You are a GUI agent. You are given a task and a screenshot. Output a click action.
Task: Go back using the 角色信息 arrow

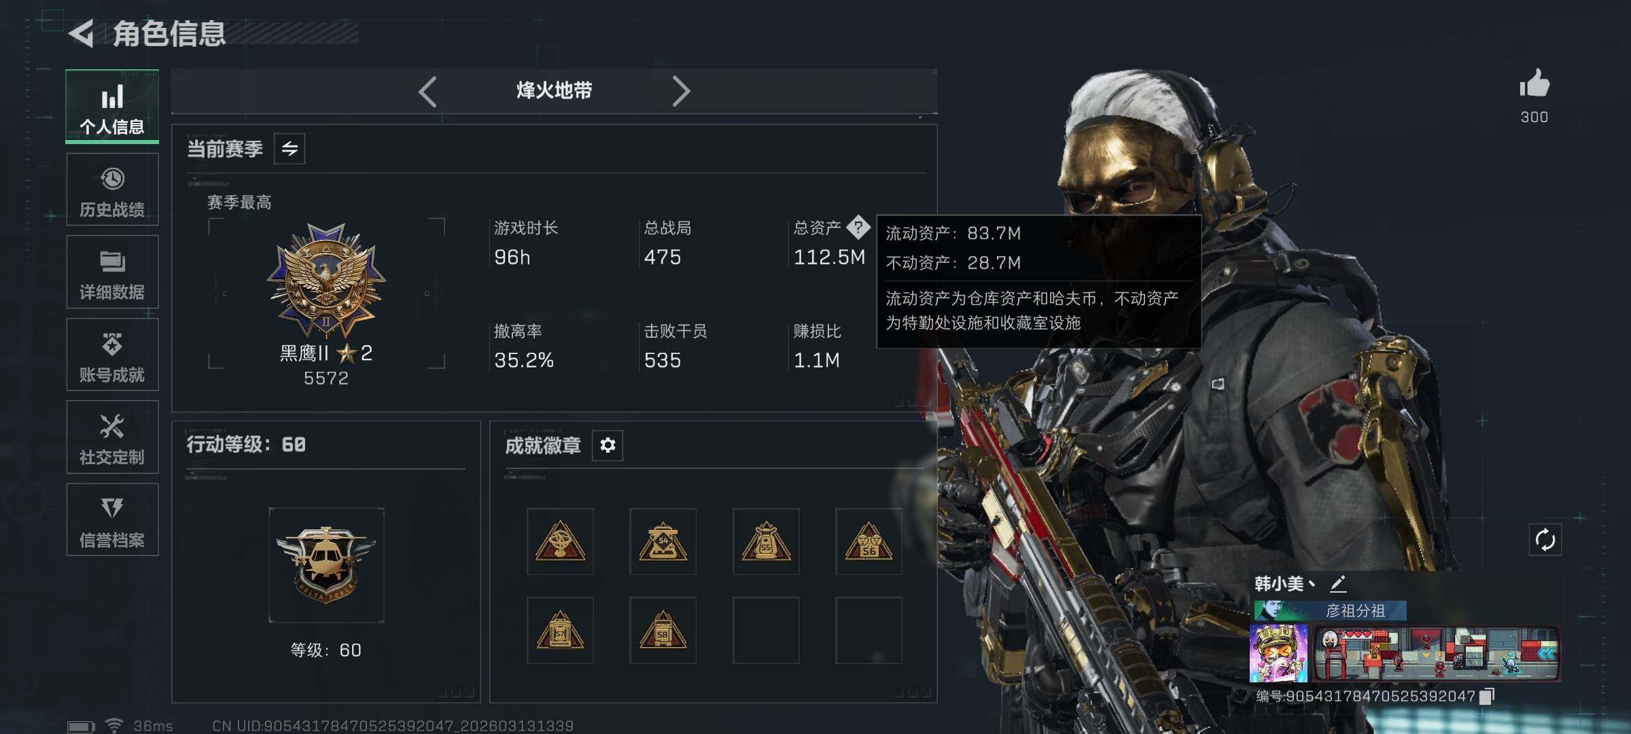click(x=82, y=33)
